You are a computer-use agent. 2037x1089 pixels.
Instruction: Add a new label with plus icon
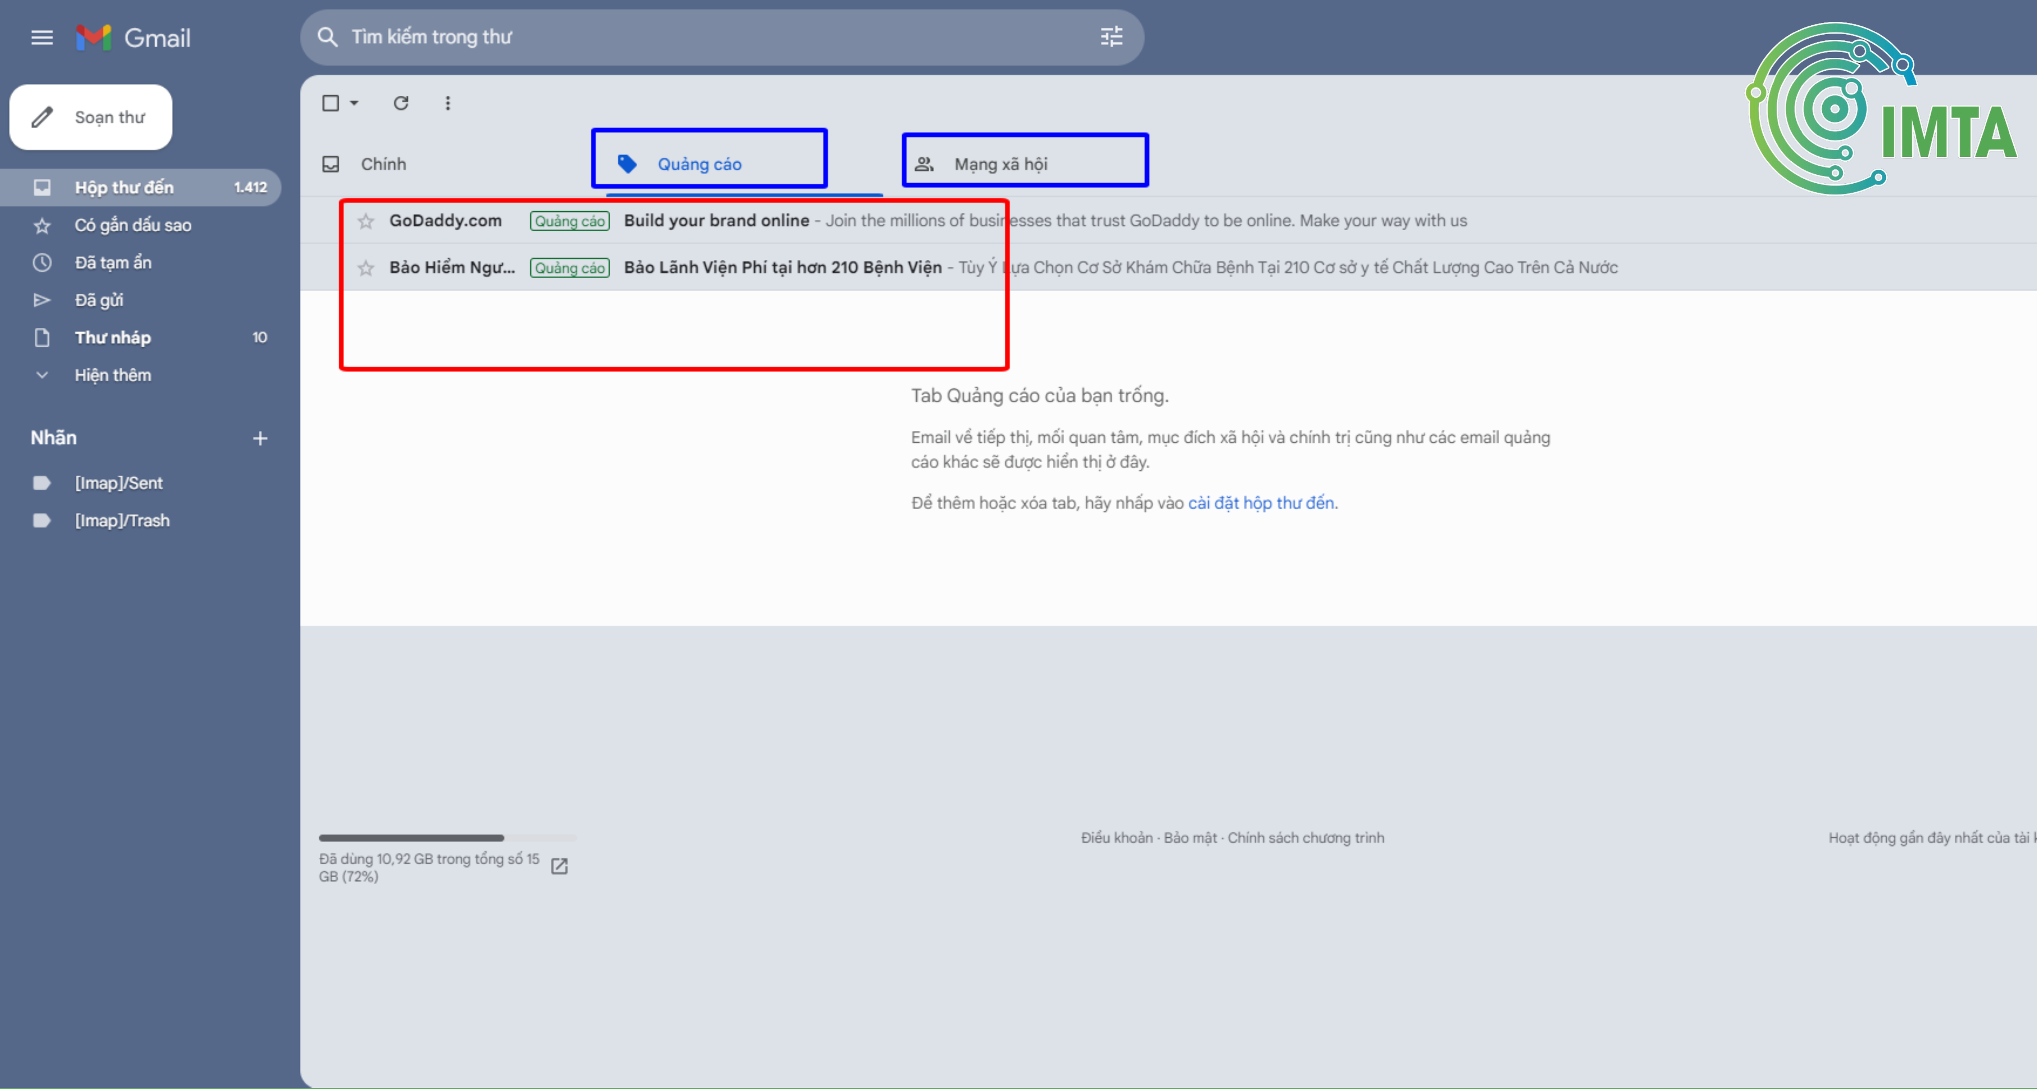(x=260, y=438)
